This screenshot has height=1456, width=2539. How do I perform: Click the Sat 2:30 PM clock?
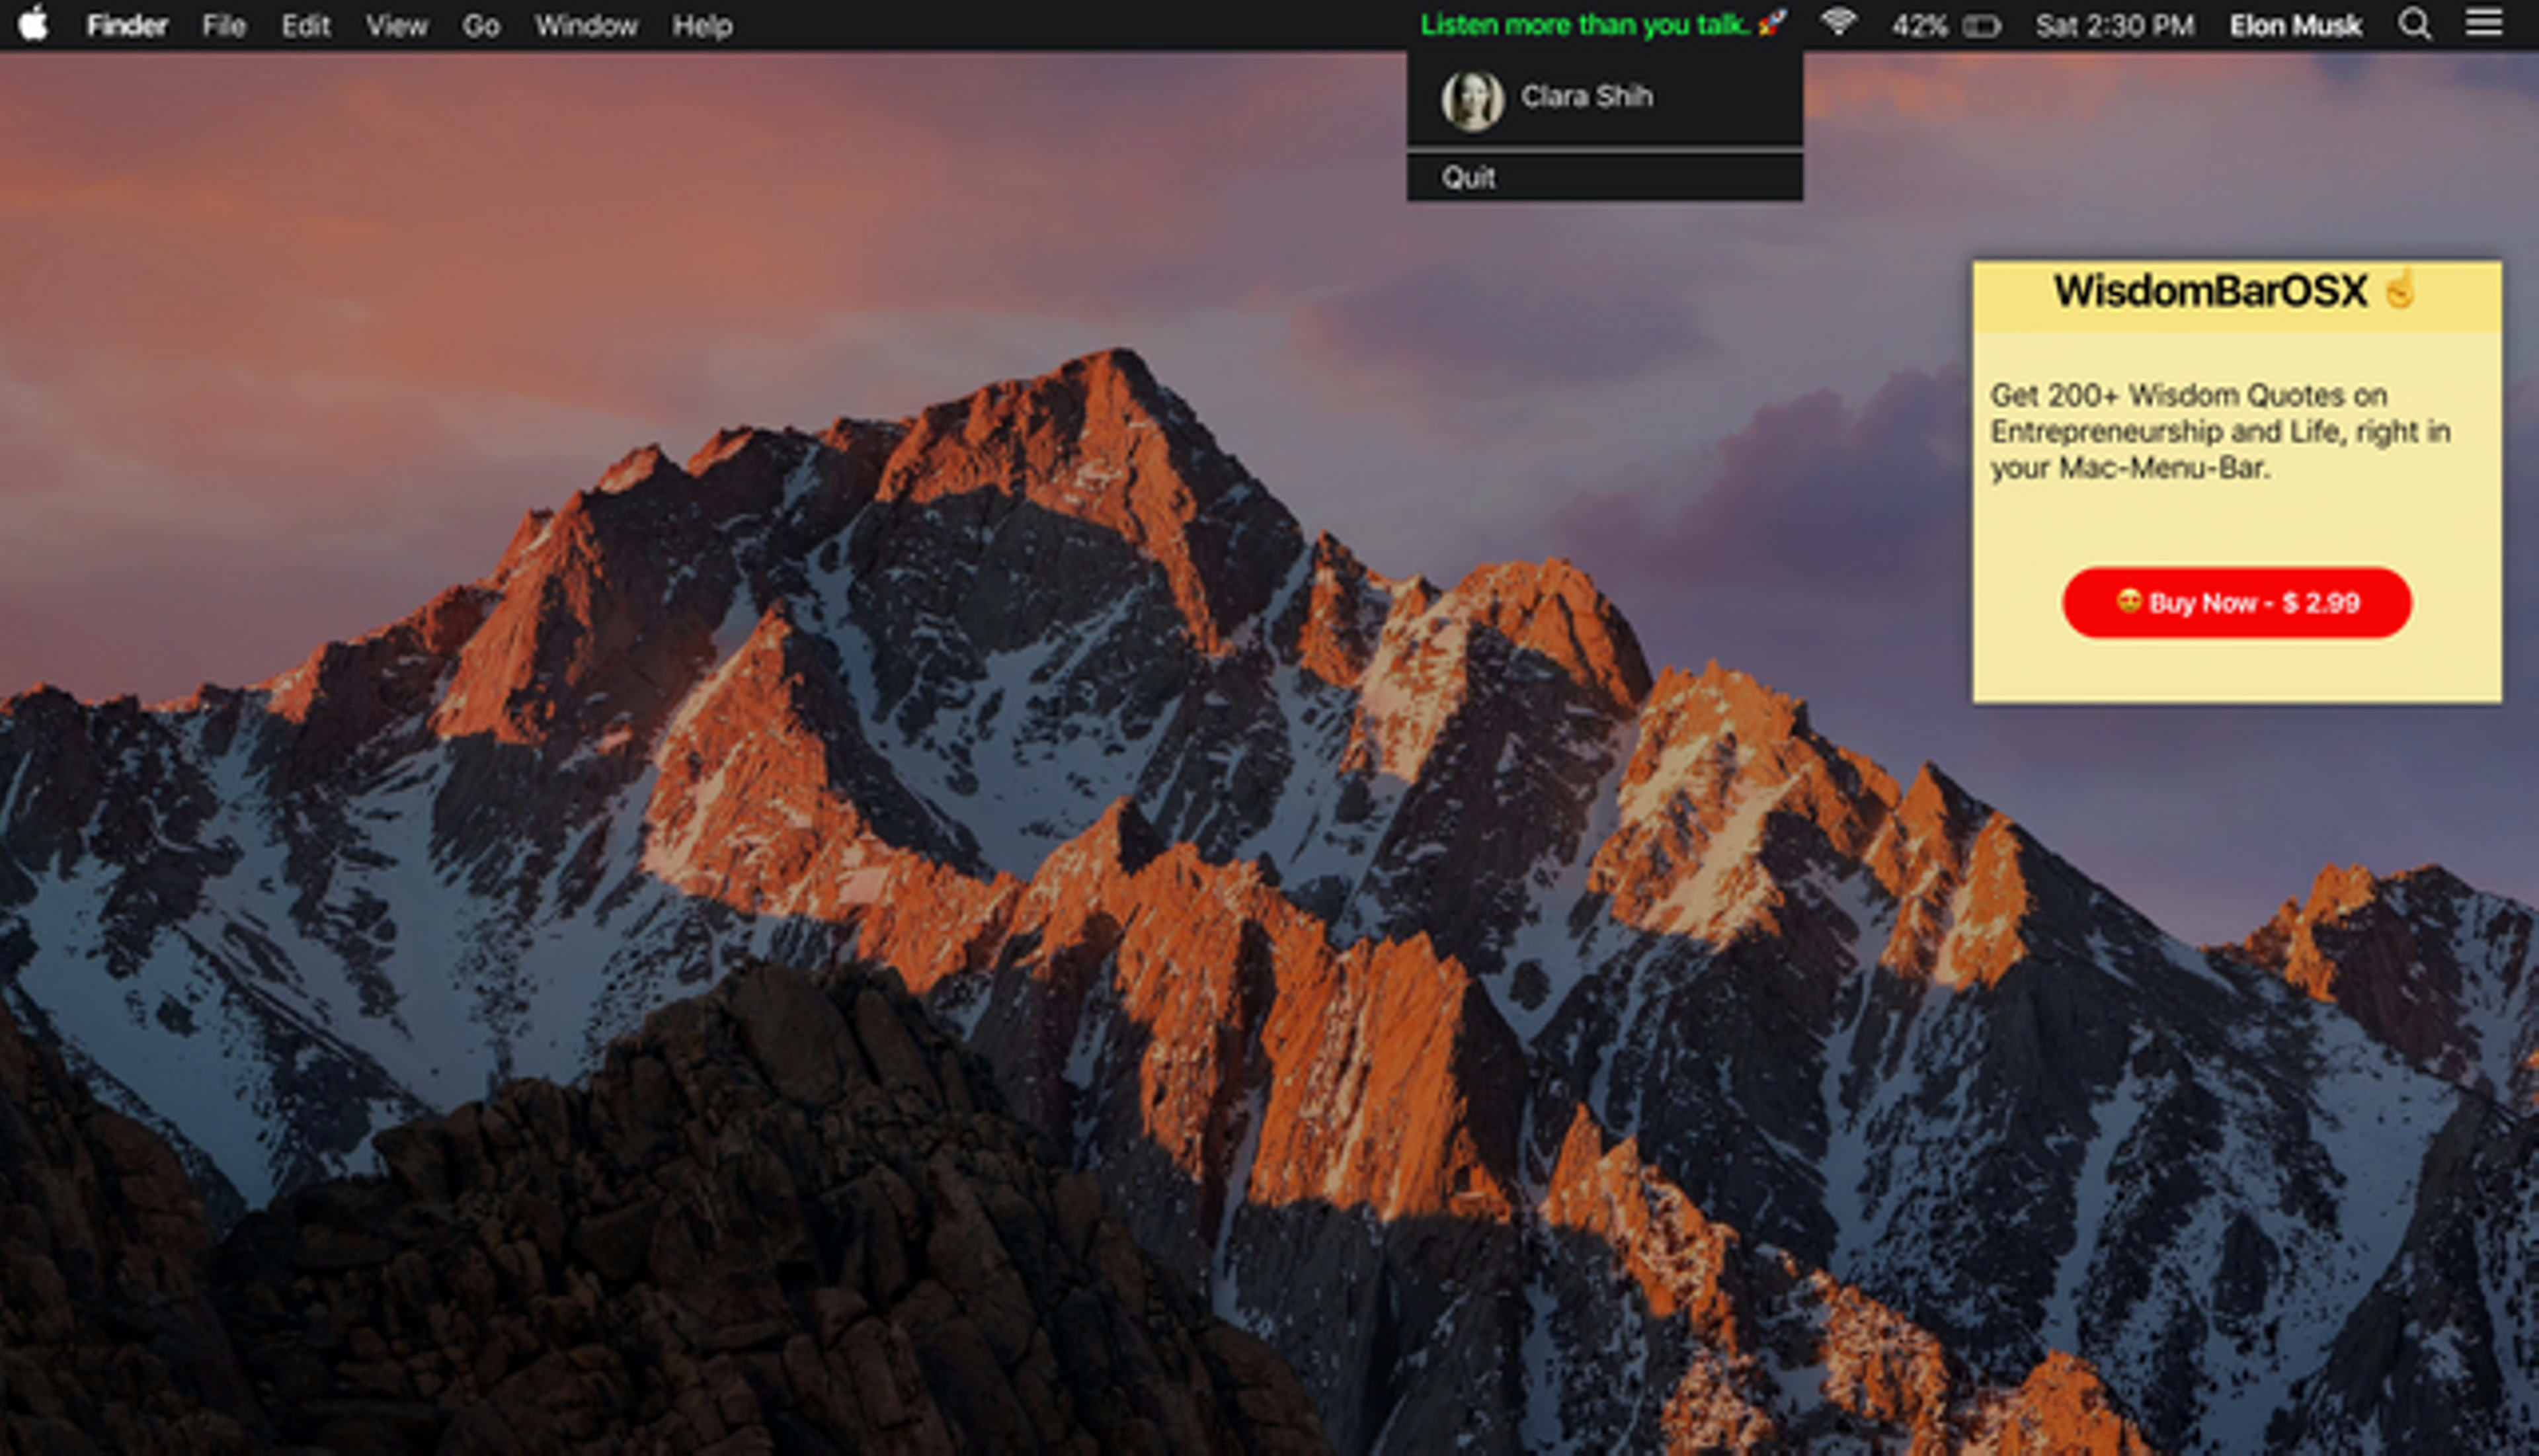tap(2115, 25)
